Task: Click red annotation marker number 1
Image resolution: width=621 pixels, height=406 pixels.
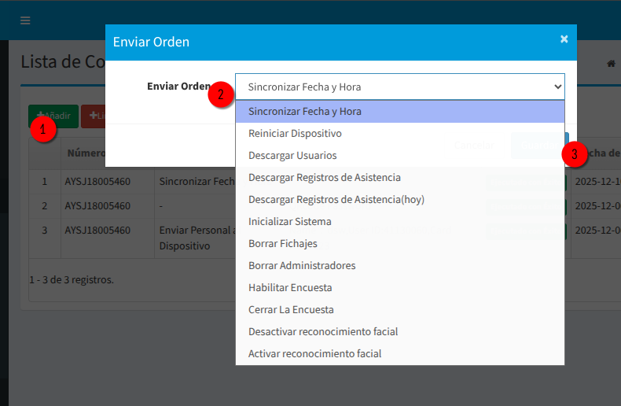Action: (x=43, y=127)
